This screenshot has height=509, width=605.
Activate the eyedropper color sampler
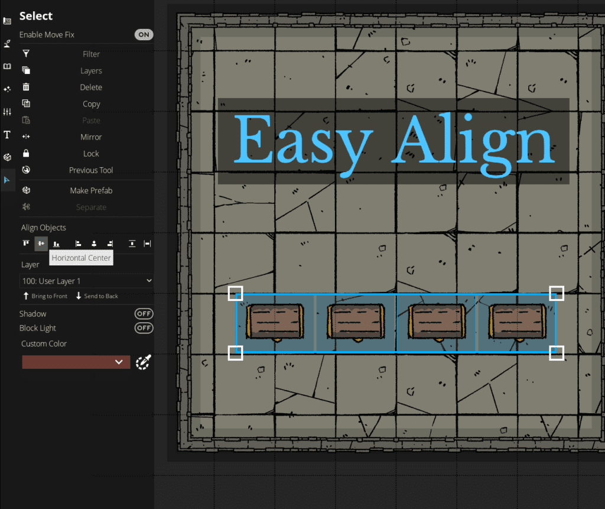pos(143,362)
